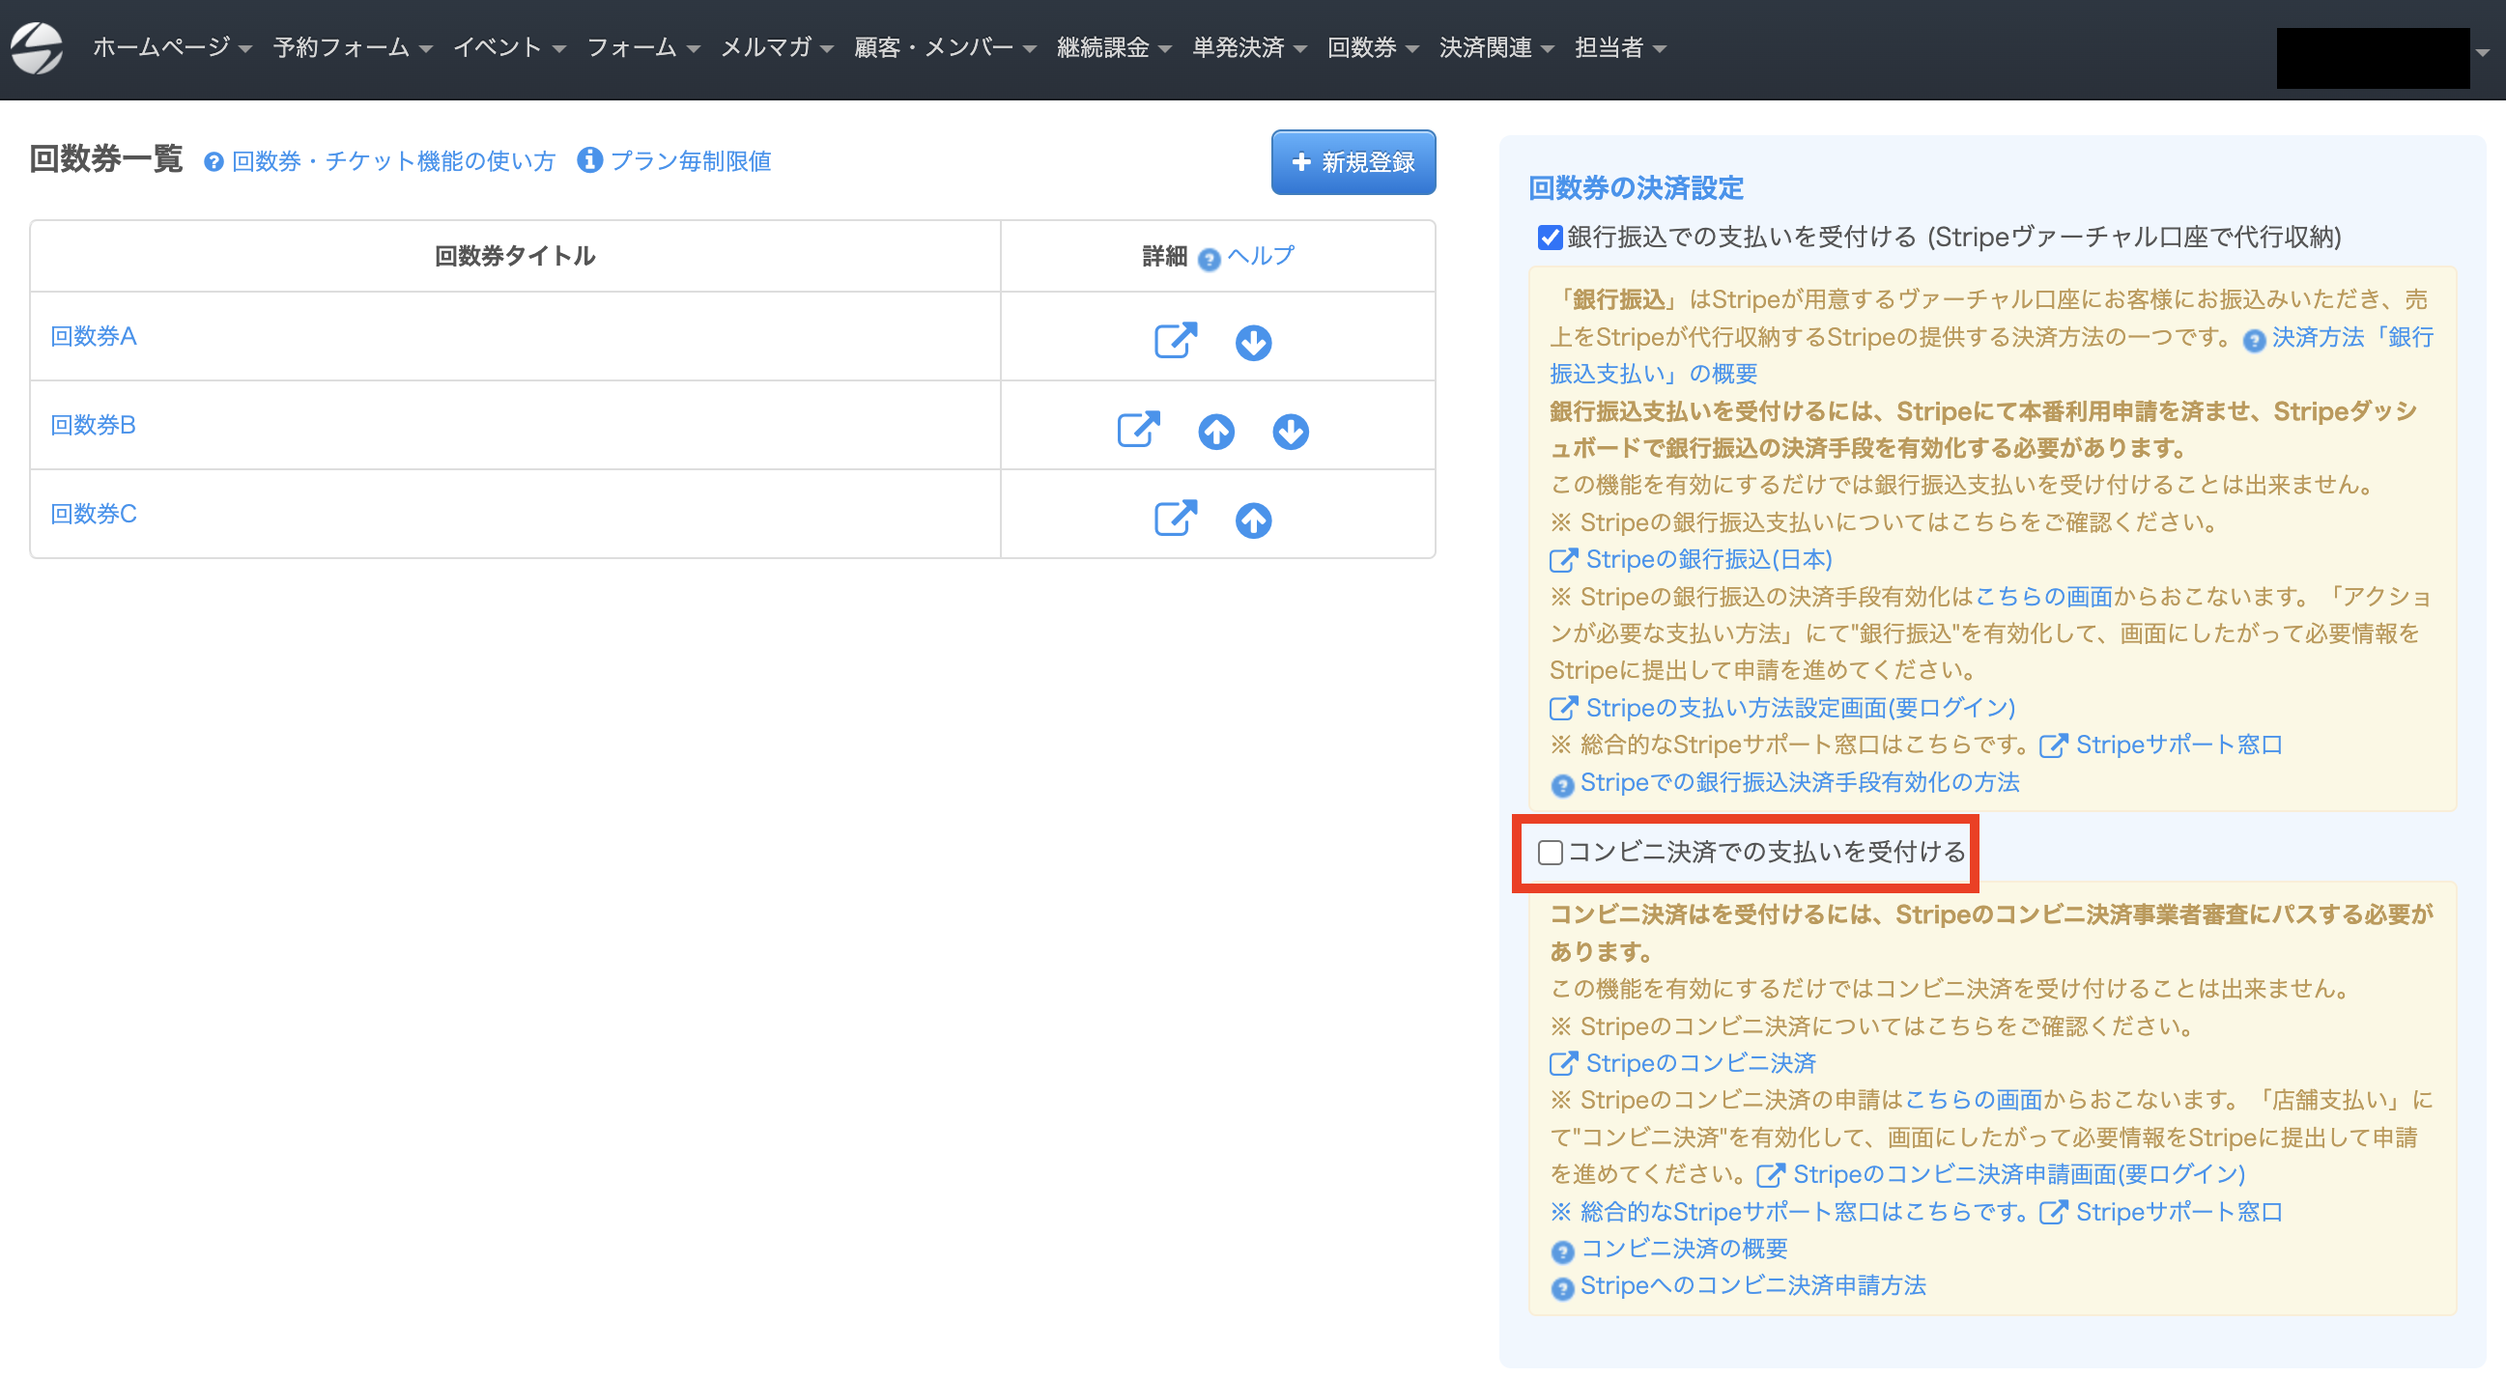Open プラン毎制限値 link
Viewport: 2506px width, 1377px height.
click(x=691, y=161)
